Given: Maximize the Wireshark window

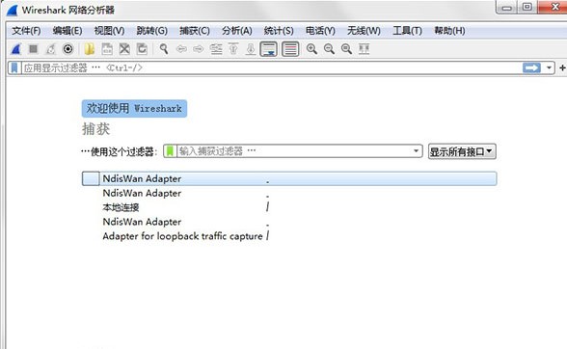Looking at the screenshot, I should 526,8.
